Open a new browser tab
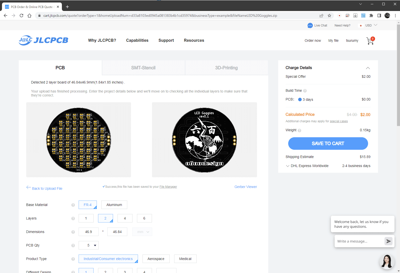Image resolution: width=400 pixels, height=273 pixels. [x=67, y=7]
